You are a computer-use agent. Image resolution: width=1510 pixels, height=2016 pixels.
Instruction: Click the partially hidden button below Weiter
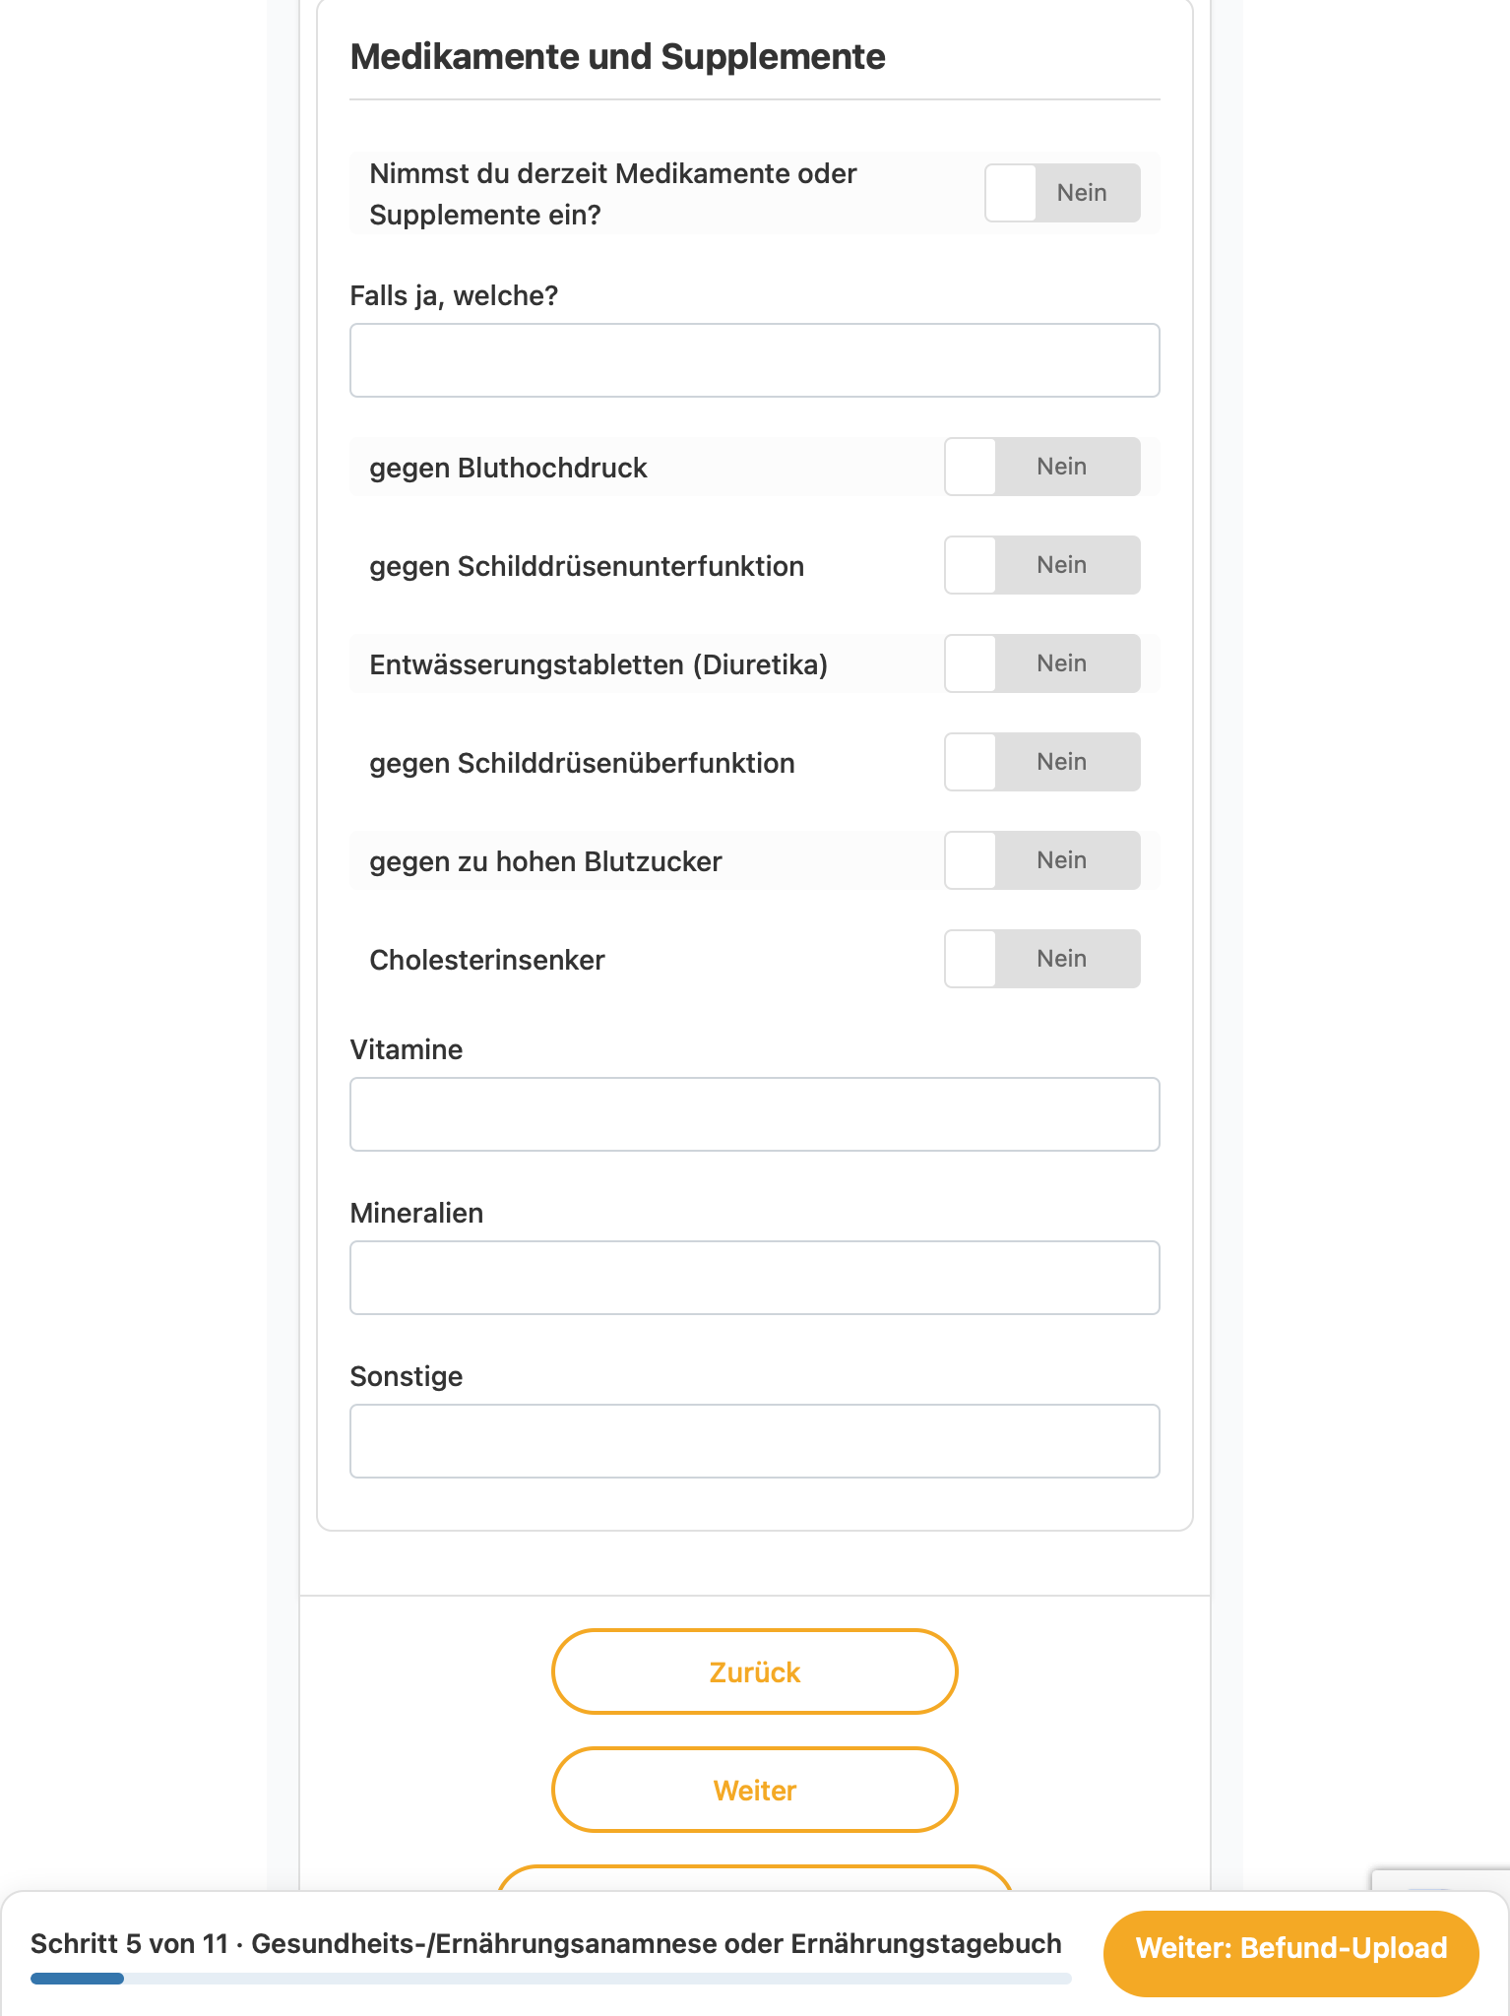755,1877
